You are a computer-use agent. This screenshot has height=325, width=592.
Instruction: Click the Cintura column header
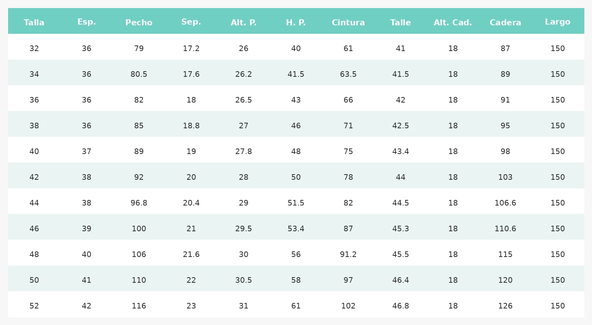[x=348, y=23]
